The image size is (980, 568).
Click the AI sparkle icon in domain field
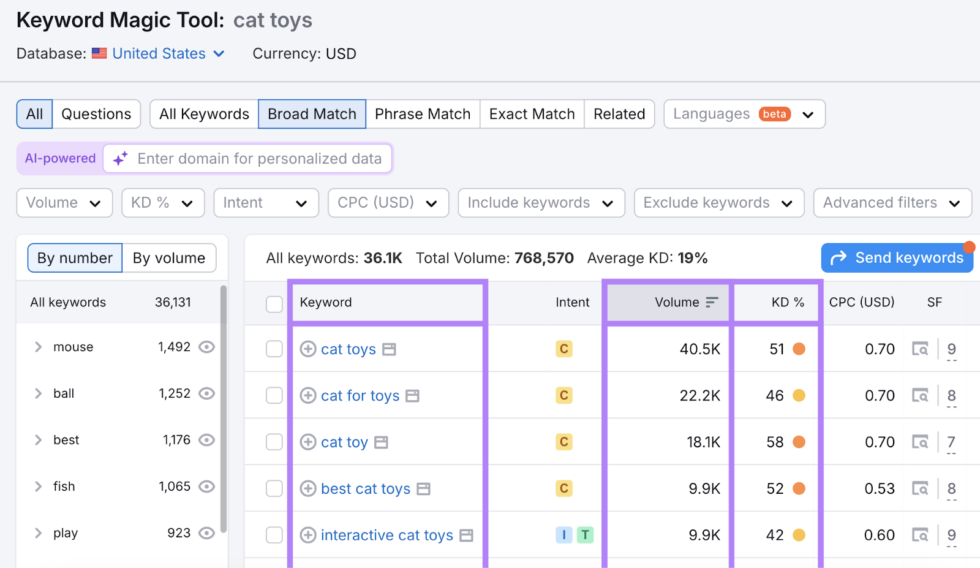click(119, 159)
